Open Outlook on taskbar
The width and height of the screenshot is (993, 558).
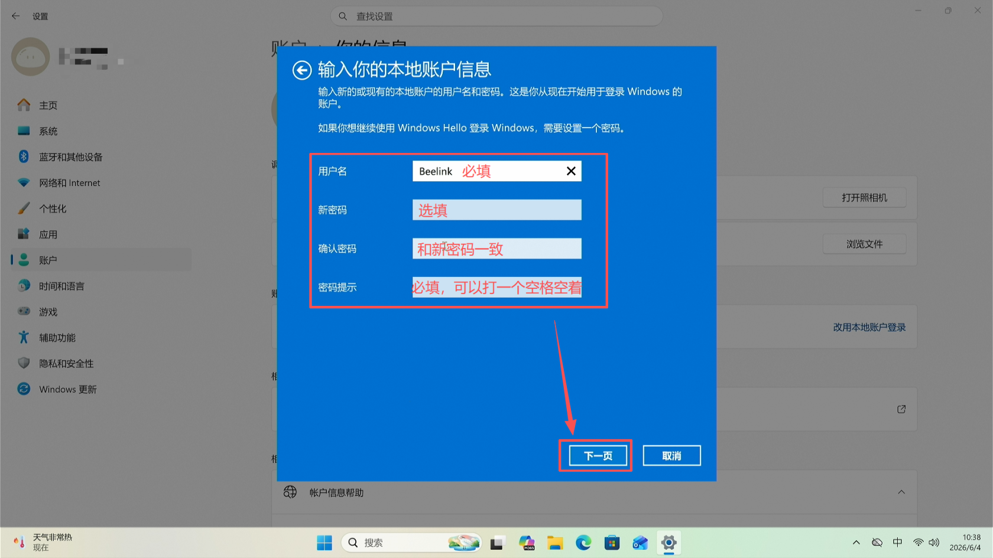(x=640, y=543)
